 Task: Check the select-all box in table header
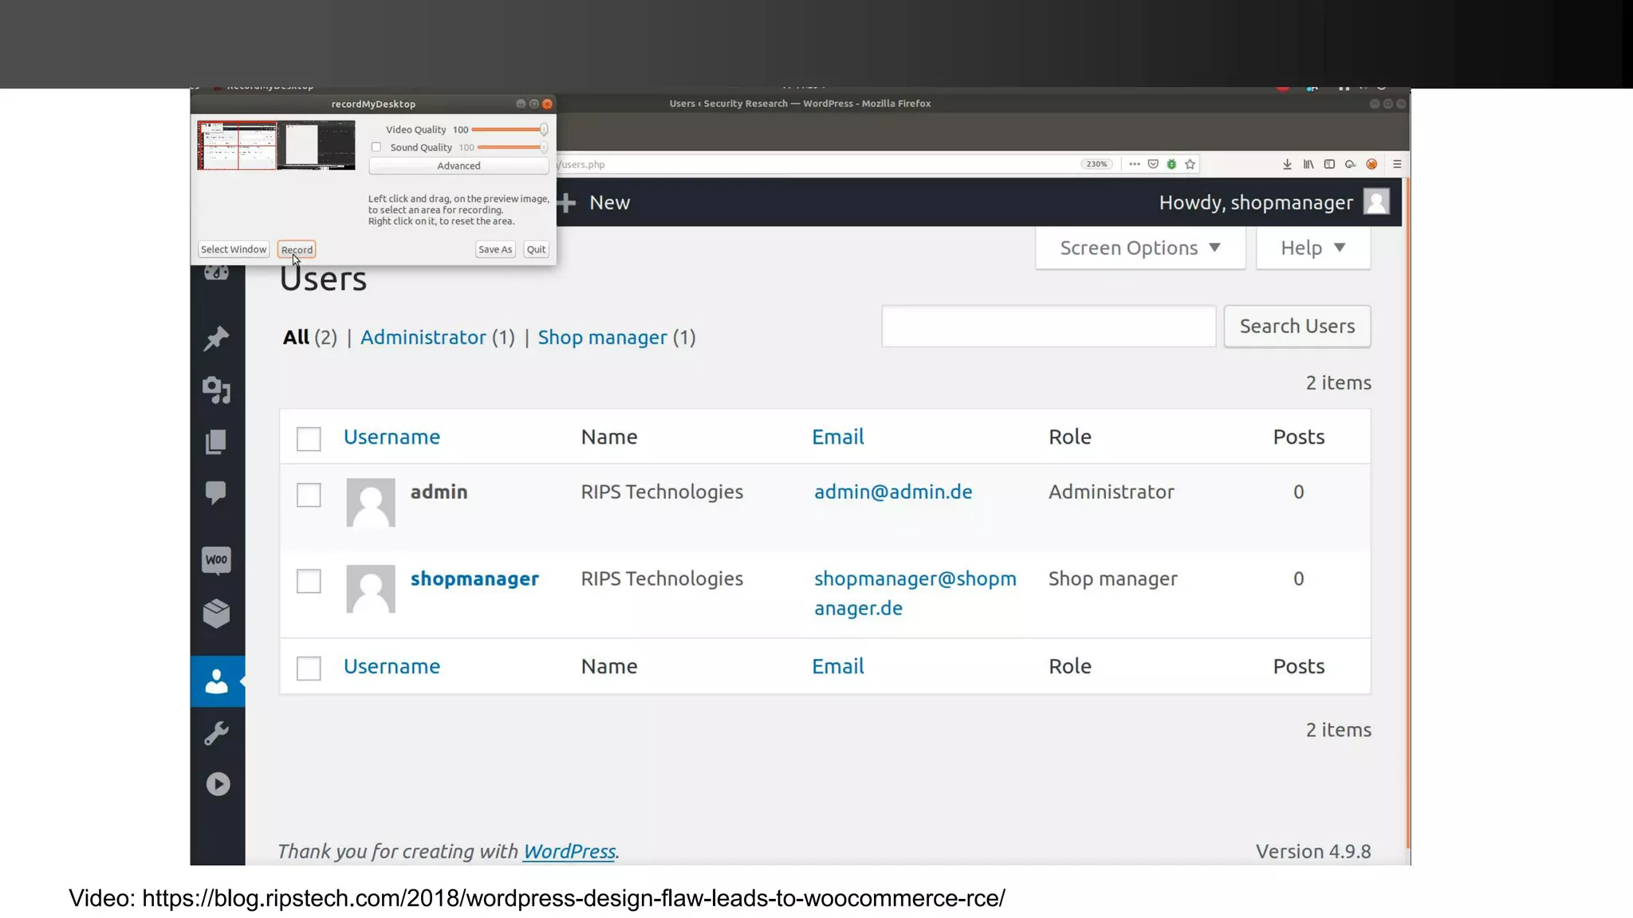309,438
